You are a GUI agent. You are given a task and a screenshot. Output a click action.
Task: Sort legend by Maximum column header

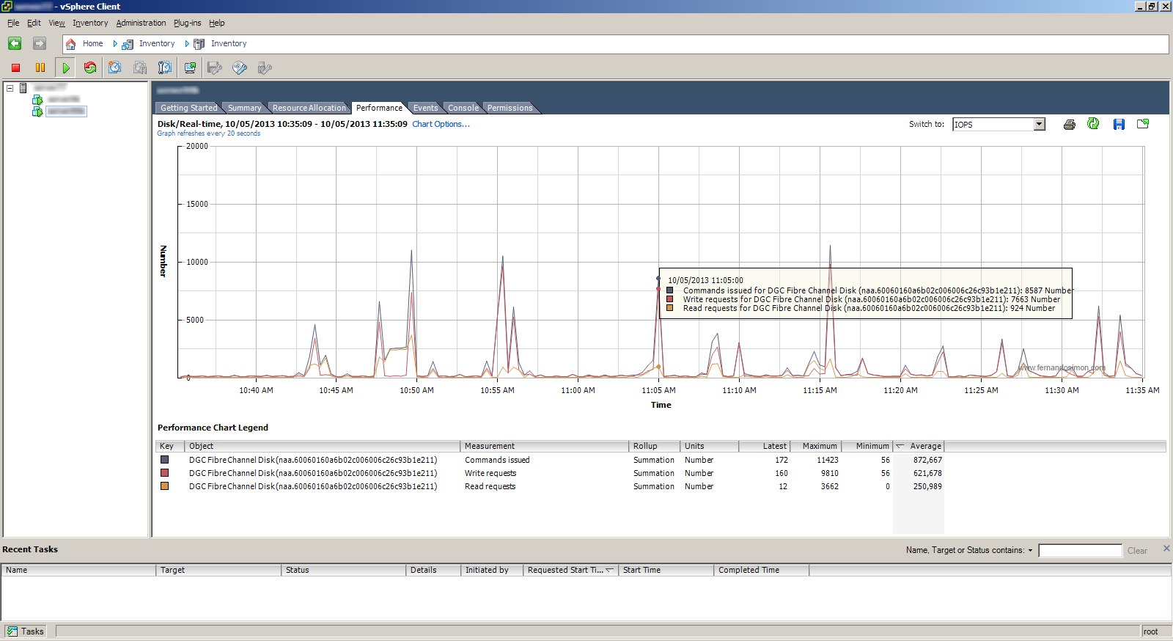(816, 446)
